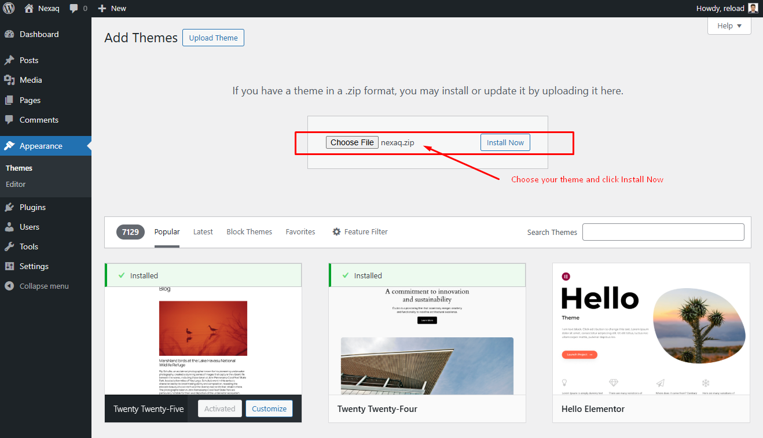Open Themes submenu item
763x438 pixels.
click(x=19, y=168)
